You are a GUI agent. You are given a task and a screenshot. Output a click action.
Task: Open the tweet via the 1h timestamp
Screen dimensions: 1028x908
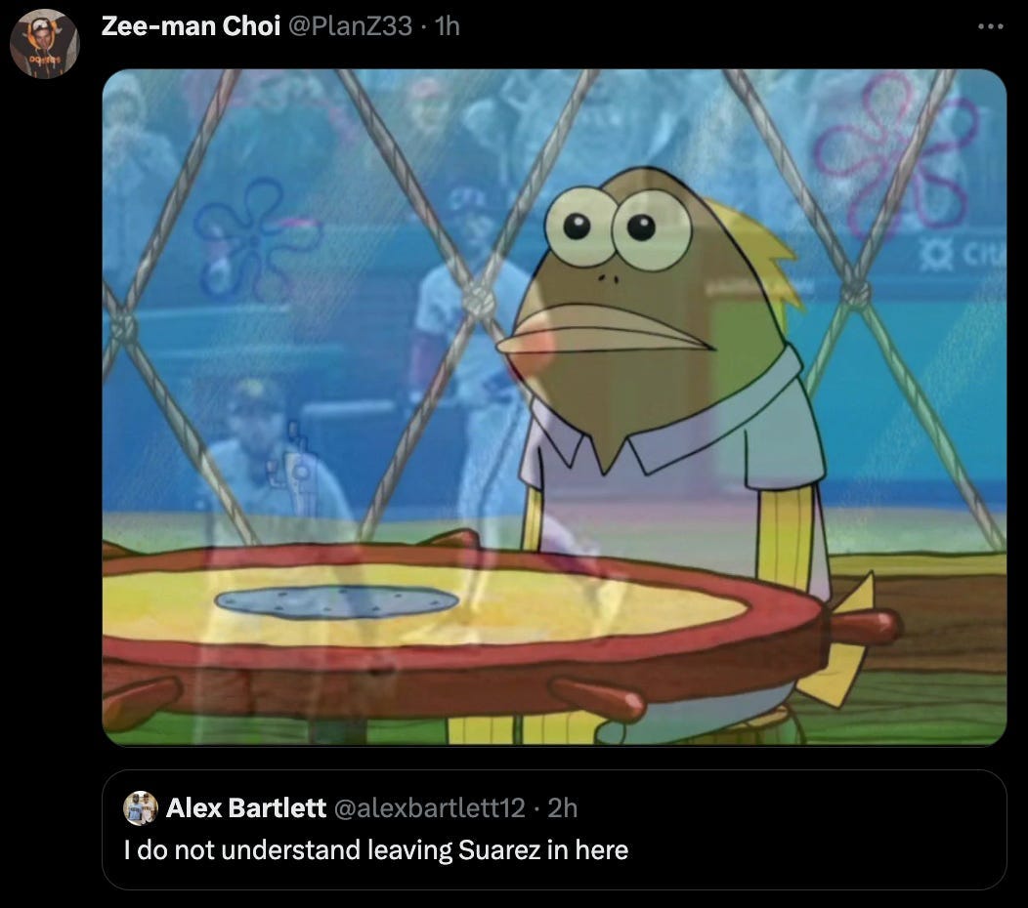[448, 26]
